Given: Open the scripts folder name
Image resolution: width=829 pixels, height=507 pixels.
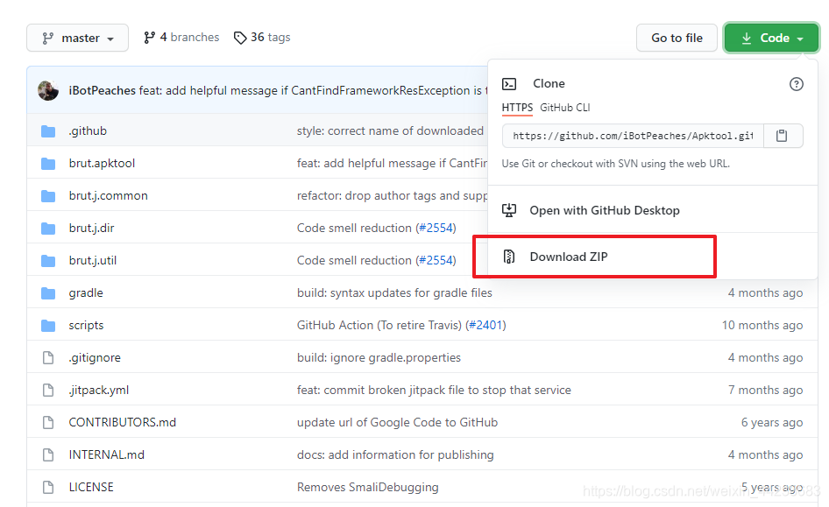Looking at the screenshot, I should (86, 326).
